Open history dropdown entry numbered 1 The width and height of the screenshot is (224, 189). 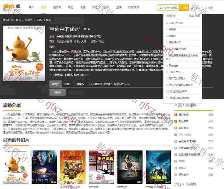(172, 29)
